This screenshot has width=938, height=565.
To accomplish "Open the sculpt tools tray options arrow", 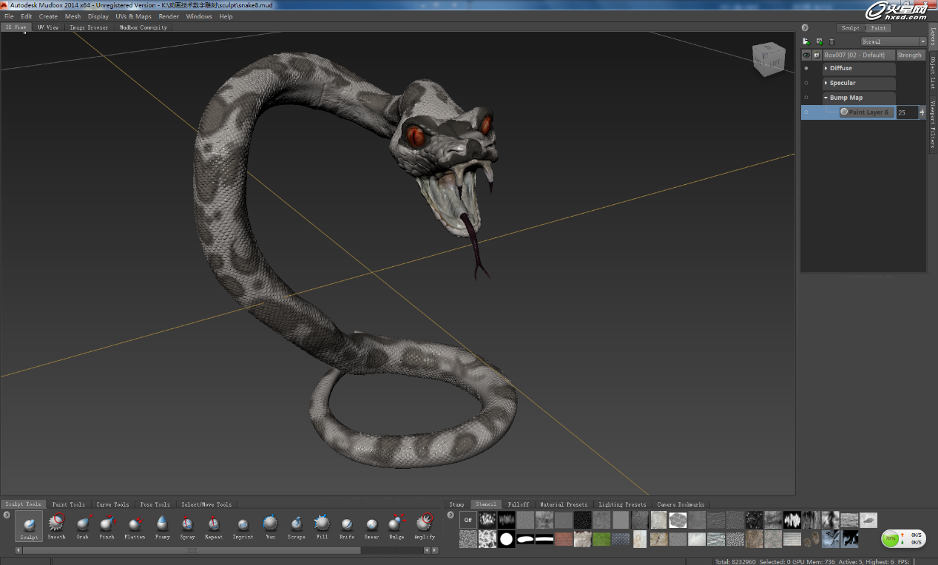I will coord(7,515).
